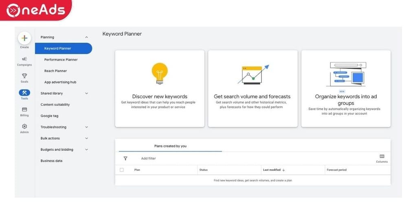This screenshot has width=417, height=218.
Task: Open Business data menu item
Action: click(x=51, y=161)
